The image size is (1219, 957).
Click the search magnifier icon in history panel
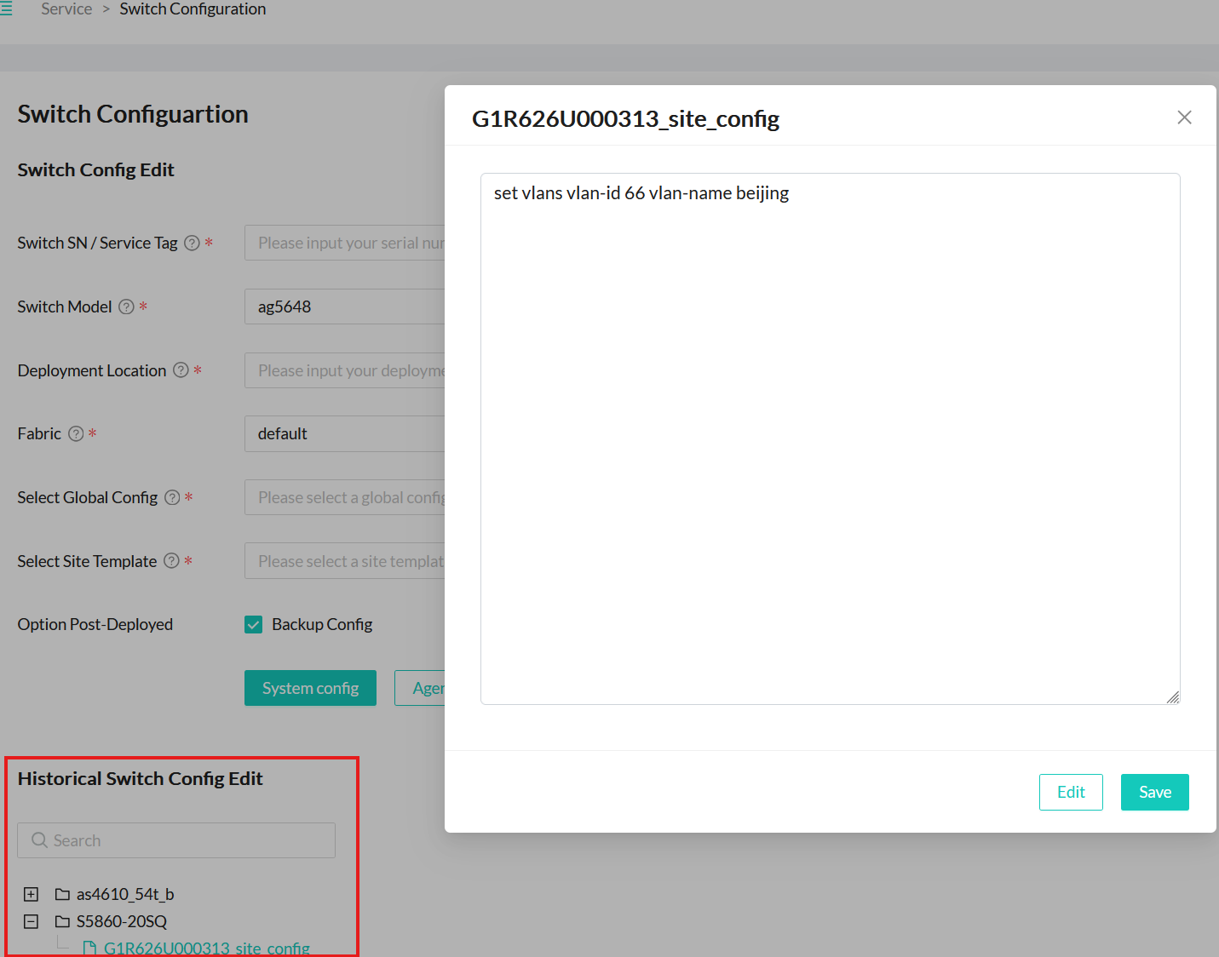point(39,840)
